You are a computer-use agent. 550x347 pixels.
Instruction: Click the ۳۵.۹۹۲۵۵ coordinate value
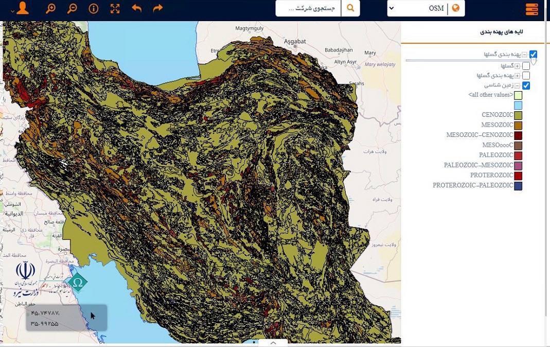point(45,323)
